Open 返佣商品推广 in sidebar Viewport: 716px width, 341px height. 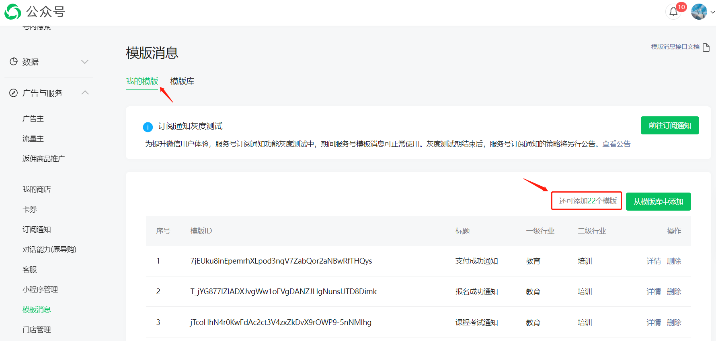[x=43, y=159]
